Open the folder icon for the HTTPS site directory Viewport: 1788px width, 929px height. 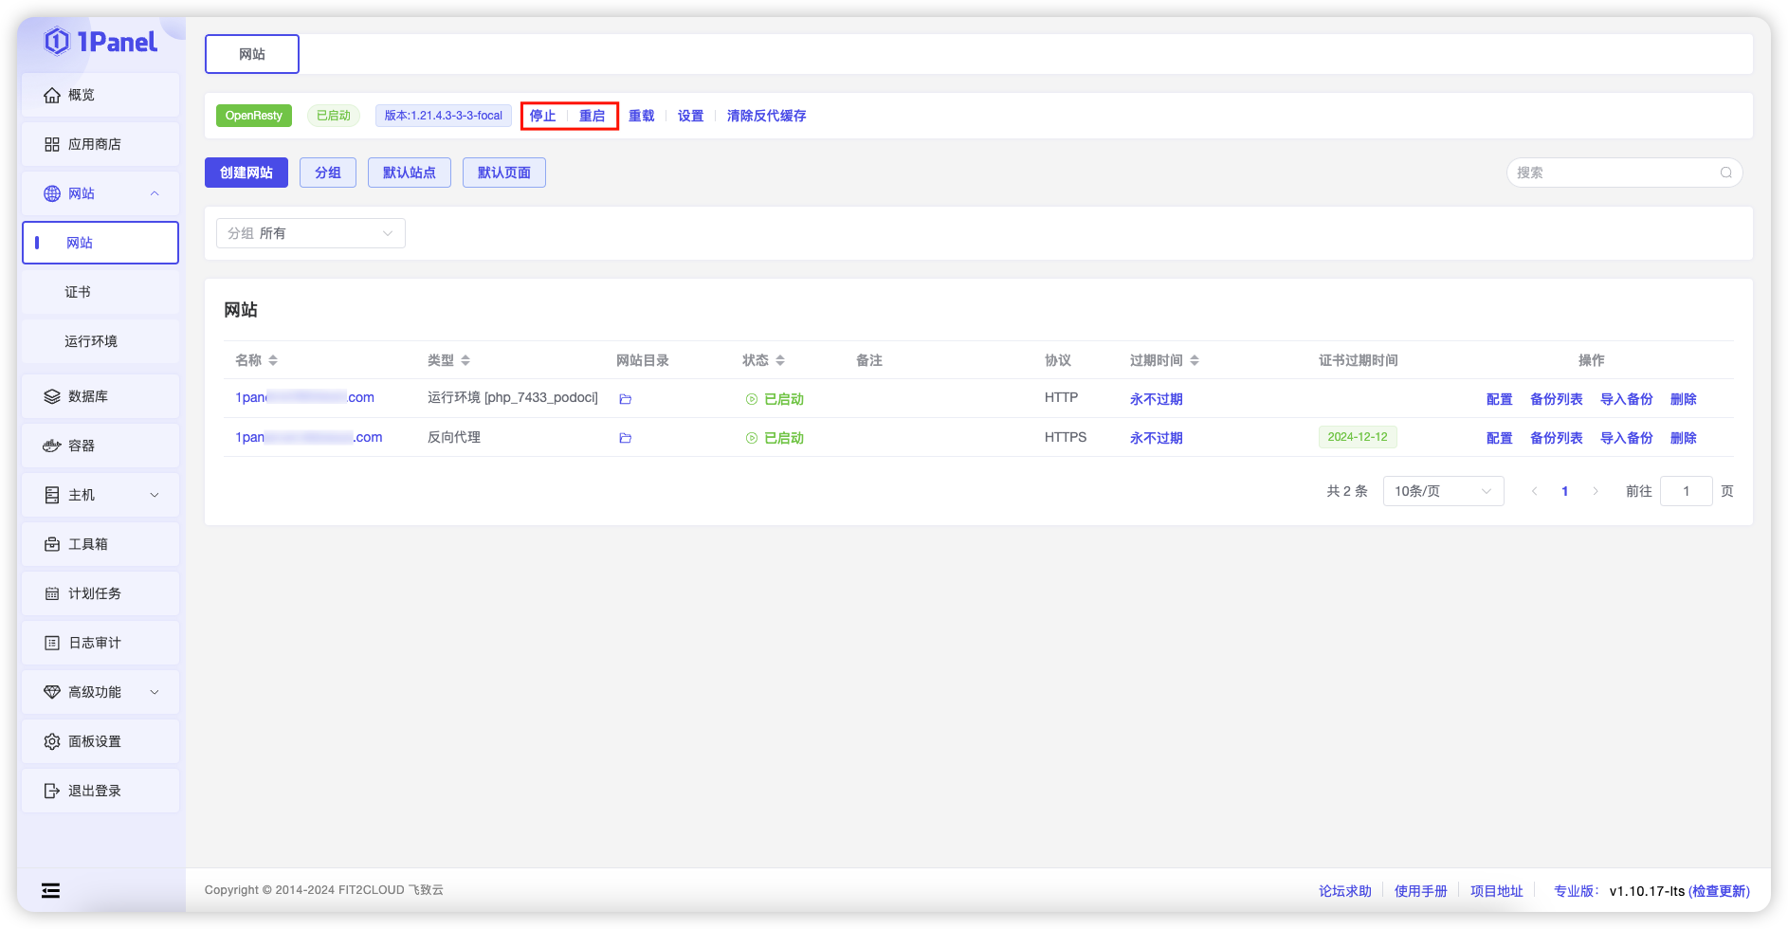tap(625, 438)
